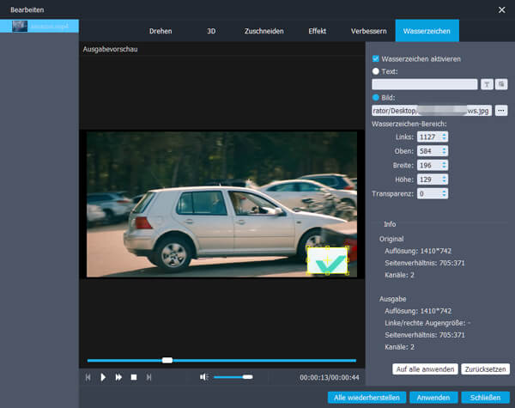The image size is (515, 408).
Task: Click the fast forward button
Action: 118,377
